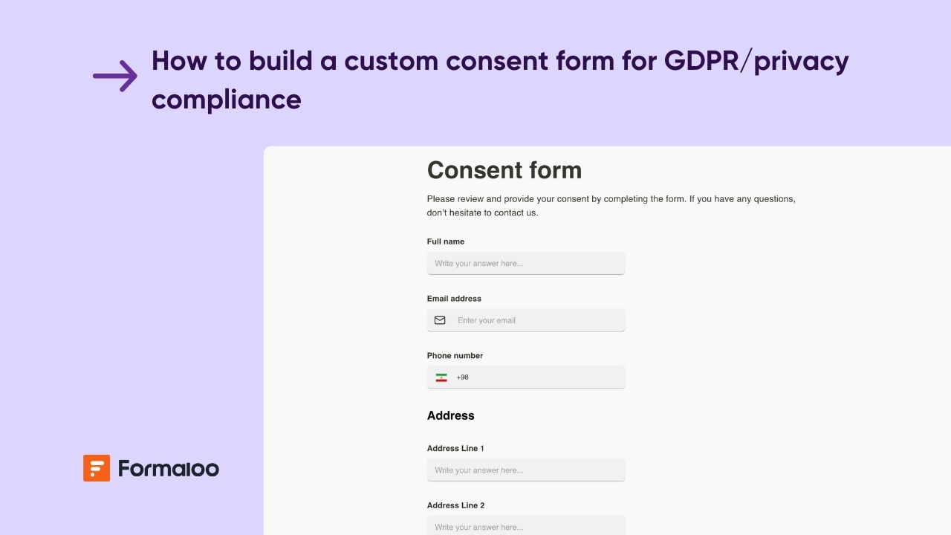Click the Full name label
951x535 pixels.
point(446,241)
